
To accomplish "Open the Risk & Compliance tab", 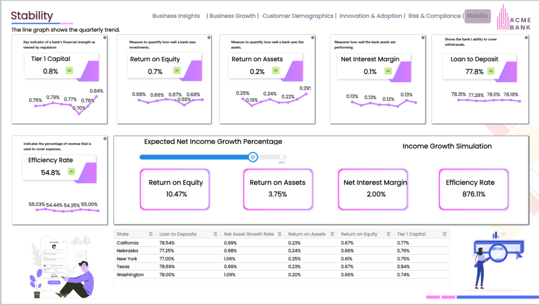I will point(435,16).
